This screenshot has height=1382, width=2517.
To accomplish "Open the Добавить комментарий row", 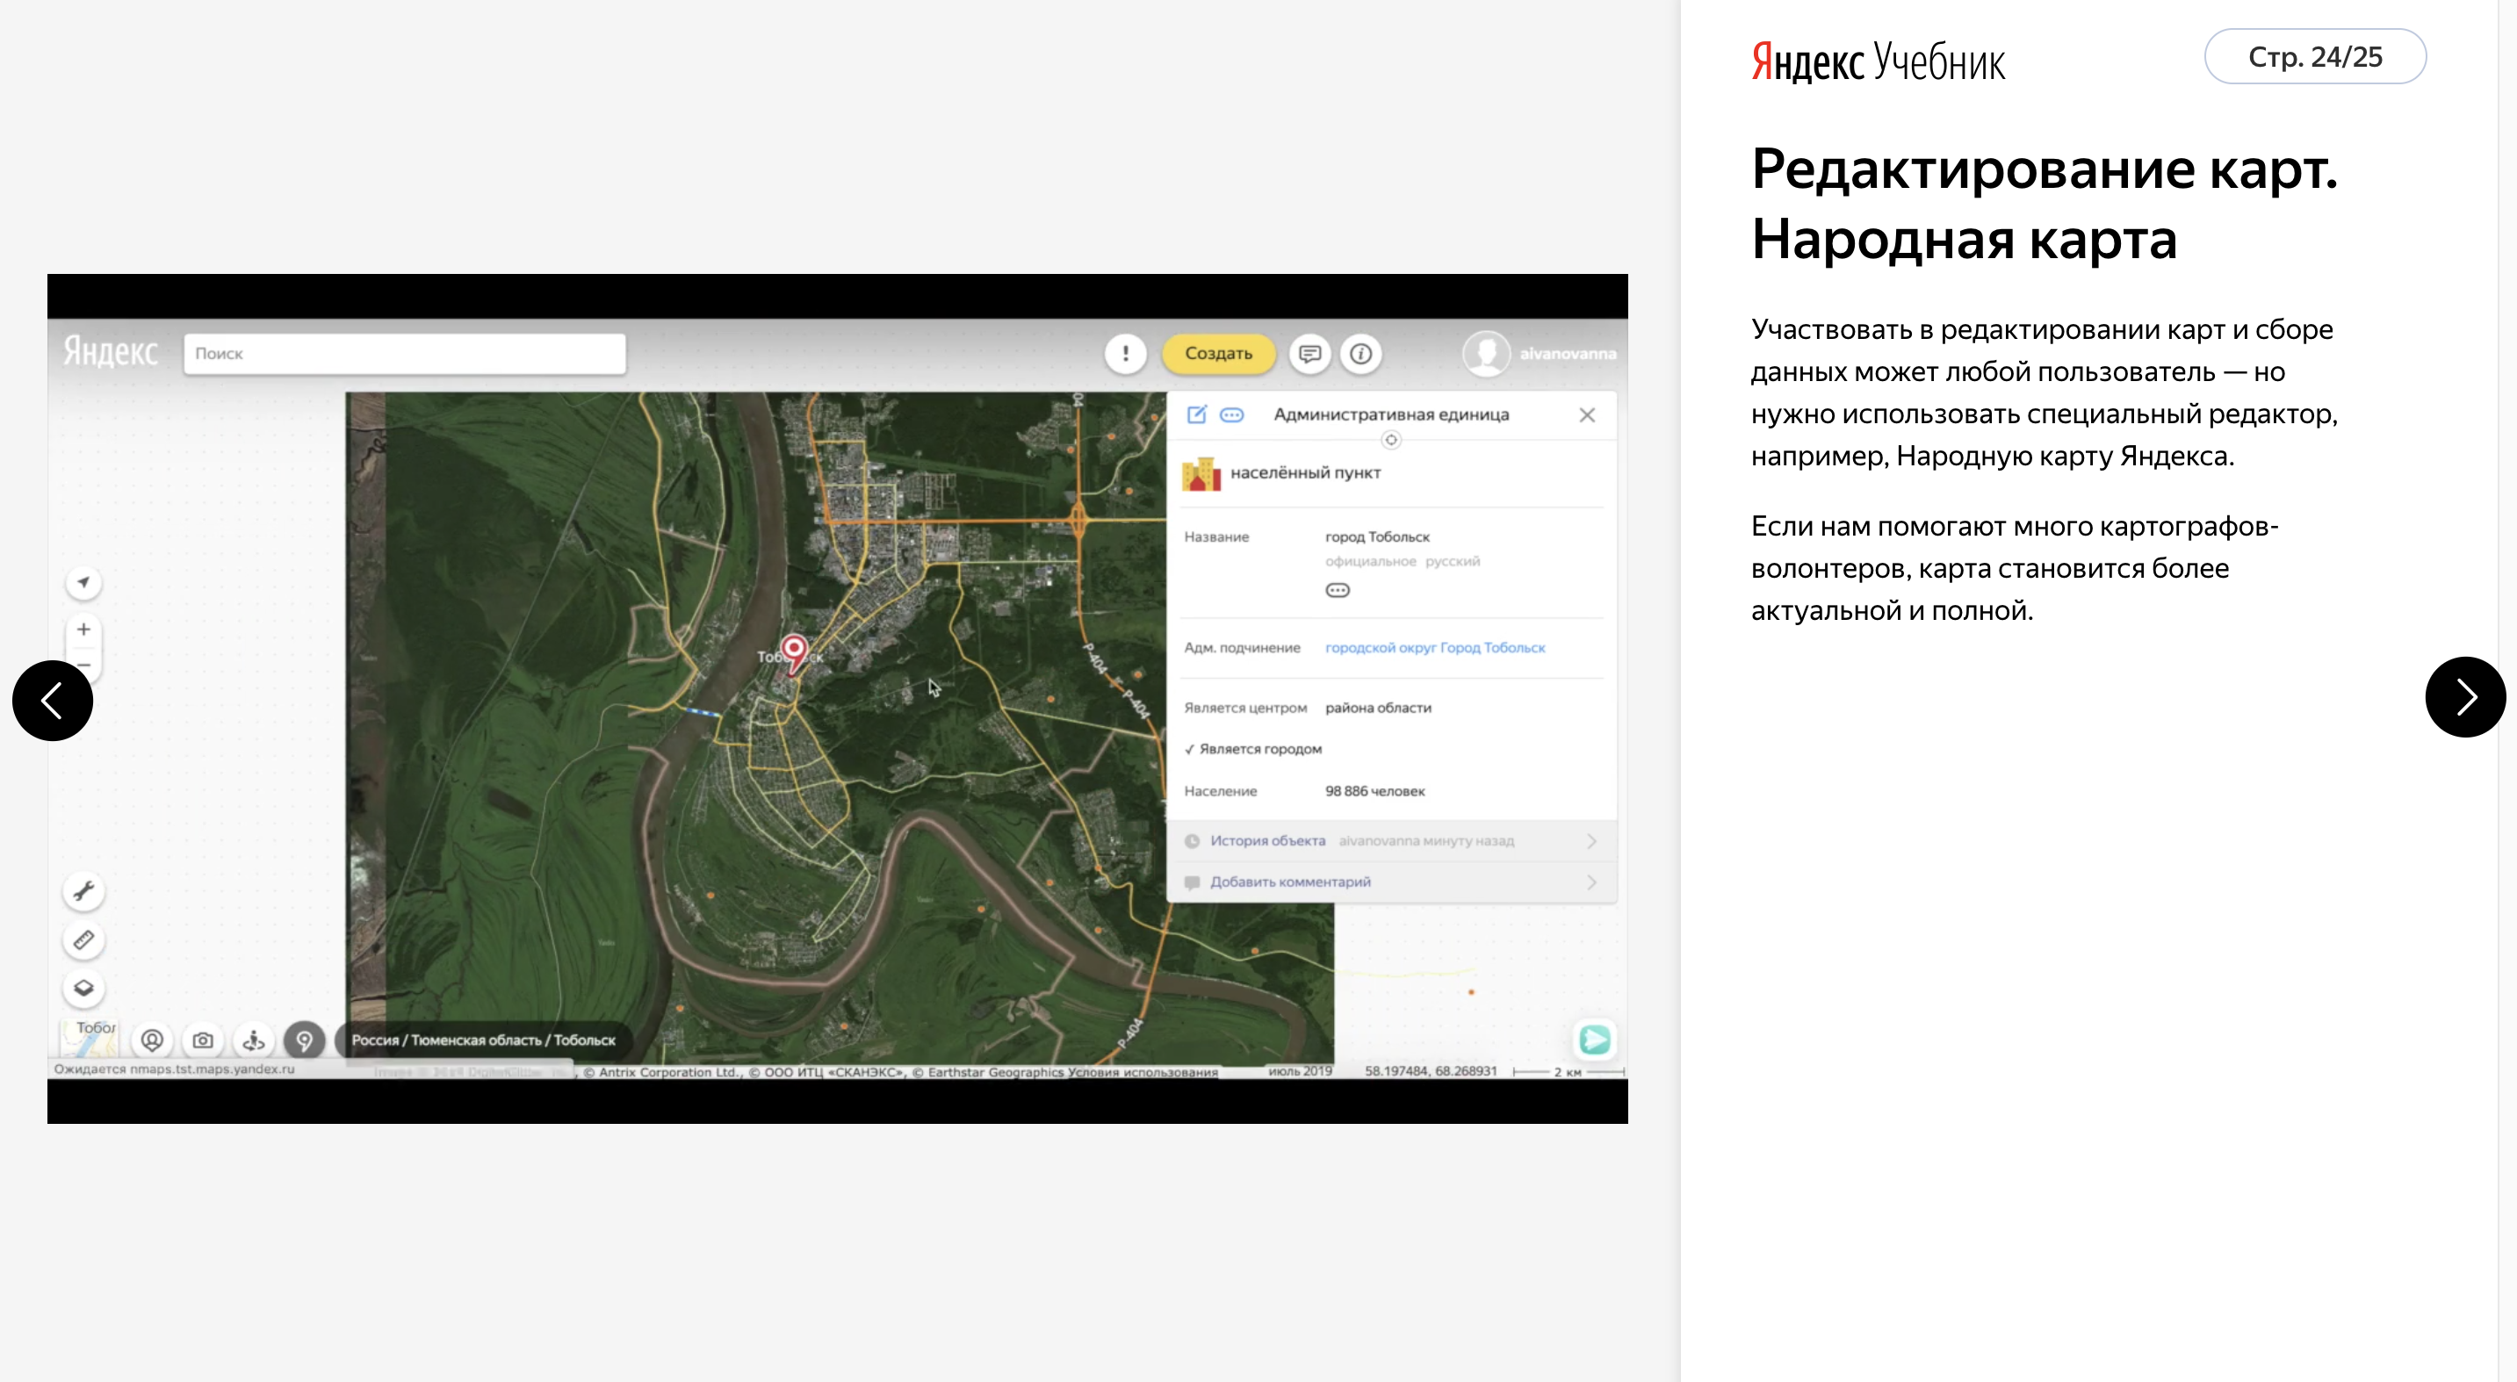I will (x=1391, y=882).
